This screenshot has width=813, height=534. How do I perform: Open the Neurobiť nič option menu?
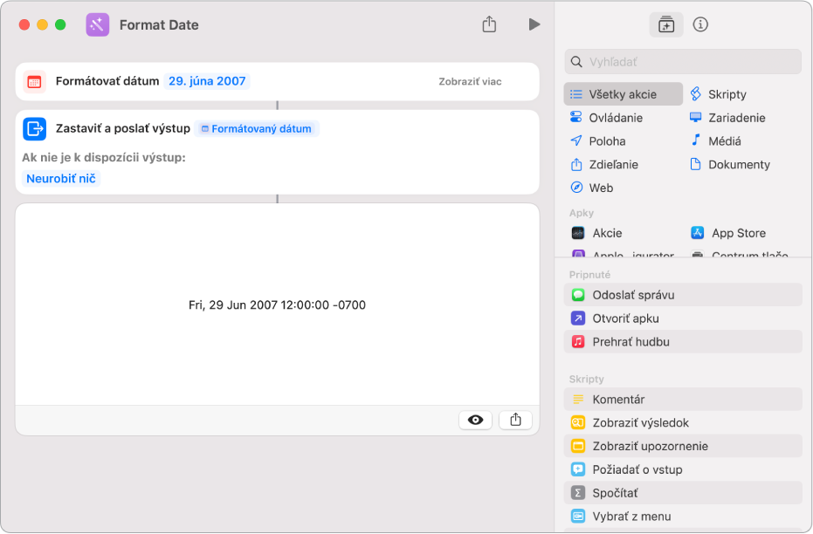(61, 179)
